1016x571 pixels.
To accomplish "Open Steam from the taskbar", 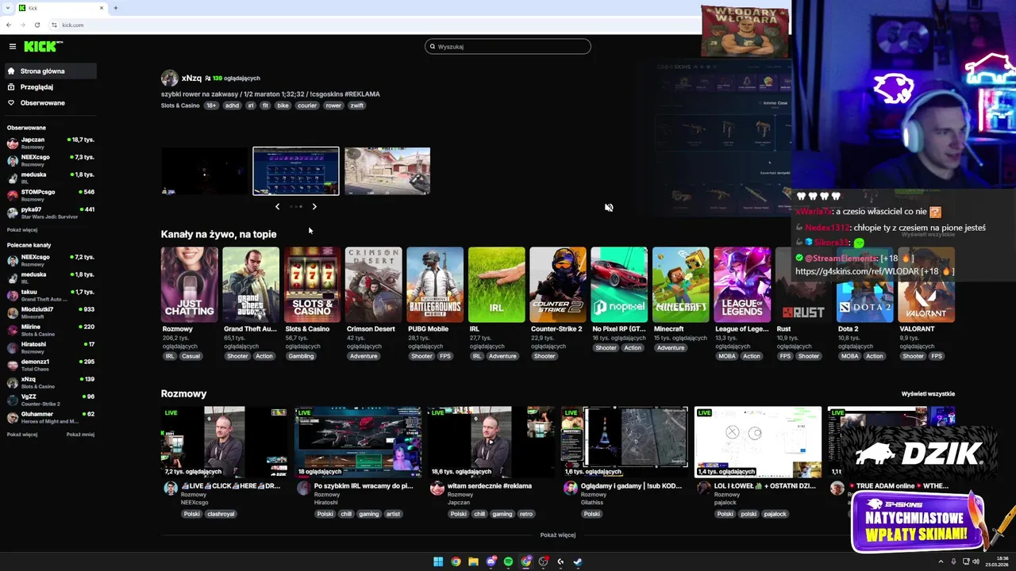I will click(578, 561).
